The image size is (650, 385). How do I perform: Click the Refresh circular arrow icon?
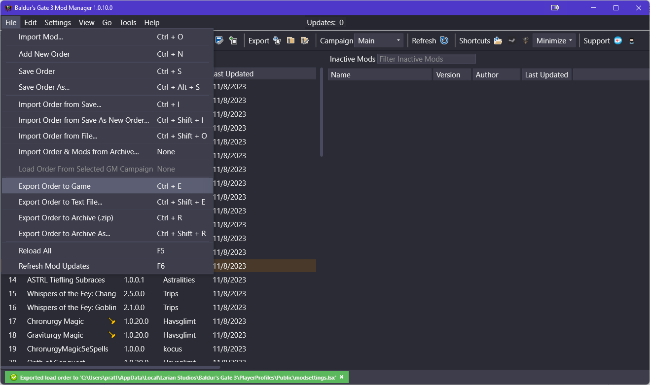[x=444, y=40]
